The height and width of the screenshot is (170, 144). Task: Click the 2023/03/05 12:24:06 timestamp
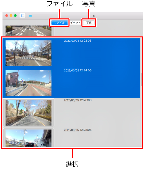coord(78,70)
